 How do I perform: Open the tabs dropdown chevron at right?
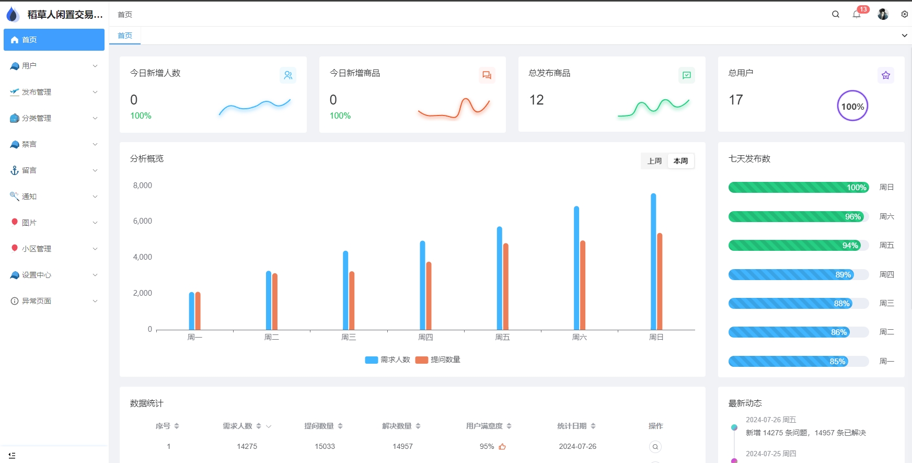point(904,36)
